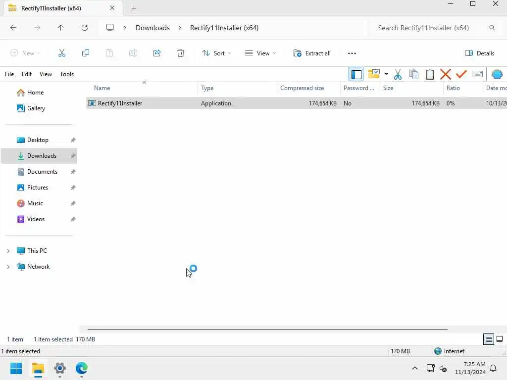Open the Edit menu

click(27, 74)
